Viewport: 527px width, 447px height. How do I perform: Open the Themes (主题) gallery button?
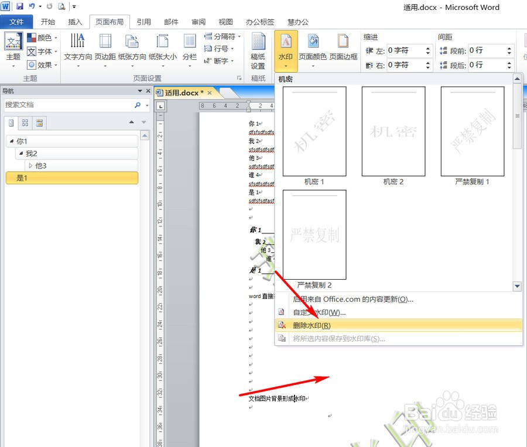[x=13, y=49]
